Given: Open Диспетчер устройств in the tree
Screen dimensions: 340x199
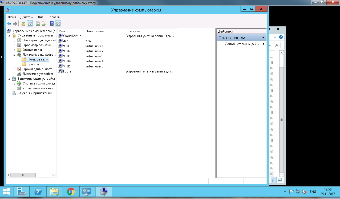Looking at the screenshot, I should coord(36,74).
